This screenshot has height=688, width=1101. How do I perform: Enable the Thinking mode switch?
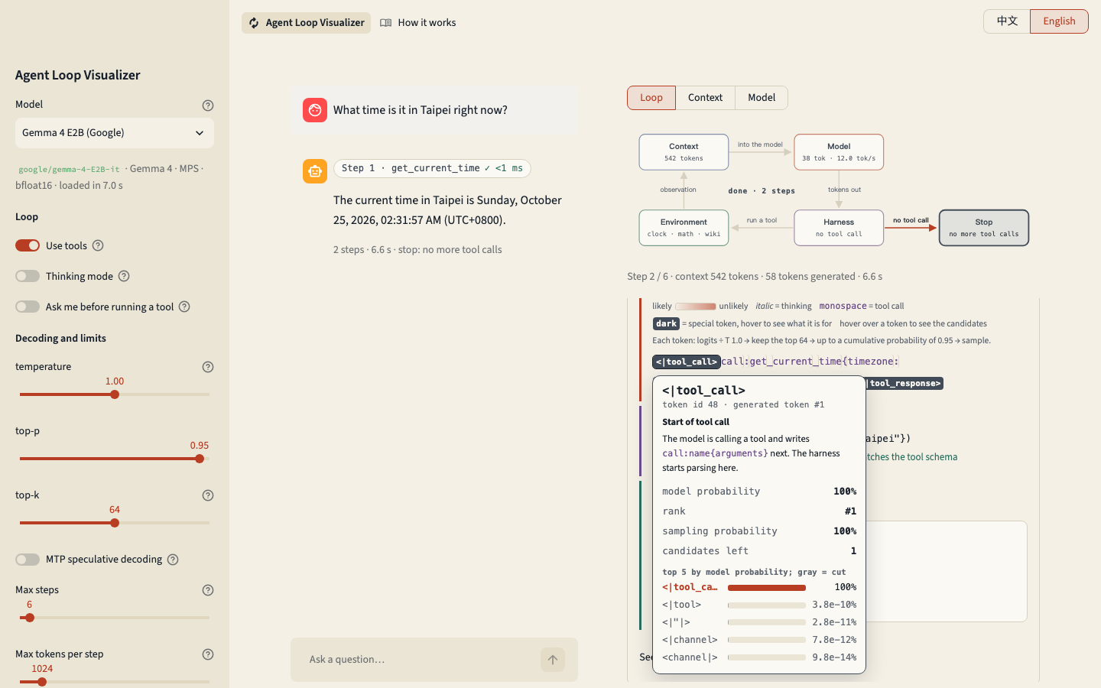28,276
